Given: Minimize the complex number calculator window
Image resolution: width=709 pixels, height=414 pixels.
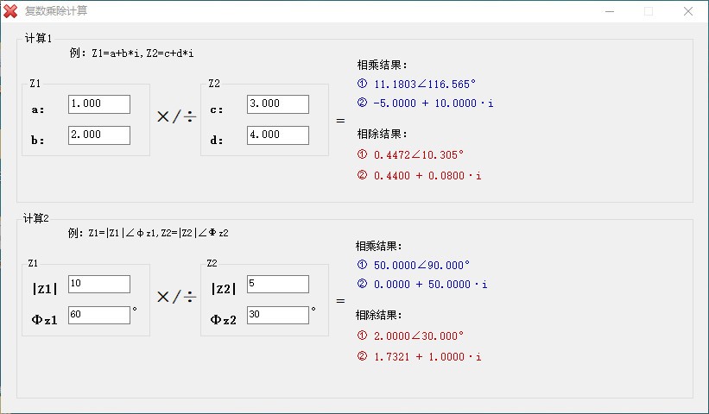Looking at the screenshot, I should (x=609, y=11).
